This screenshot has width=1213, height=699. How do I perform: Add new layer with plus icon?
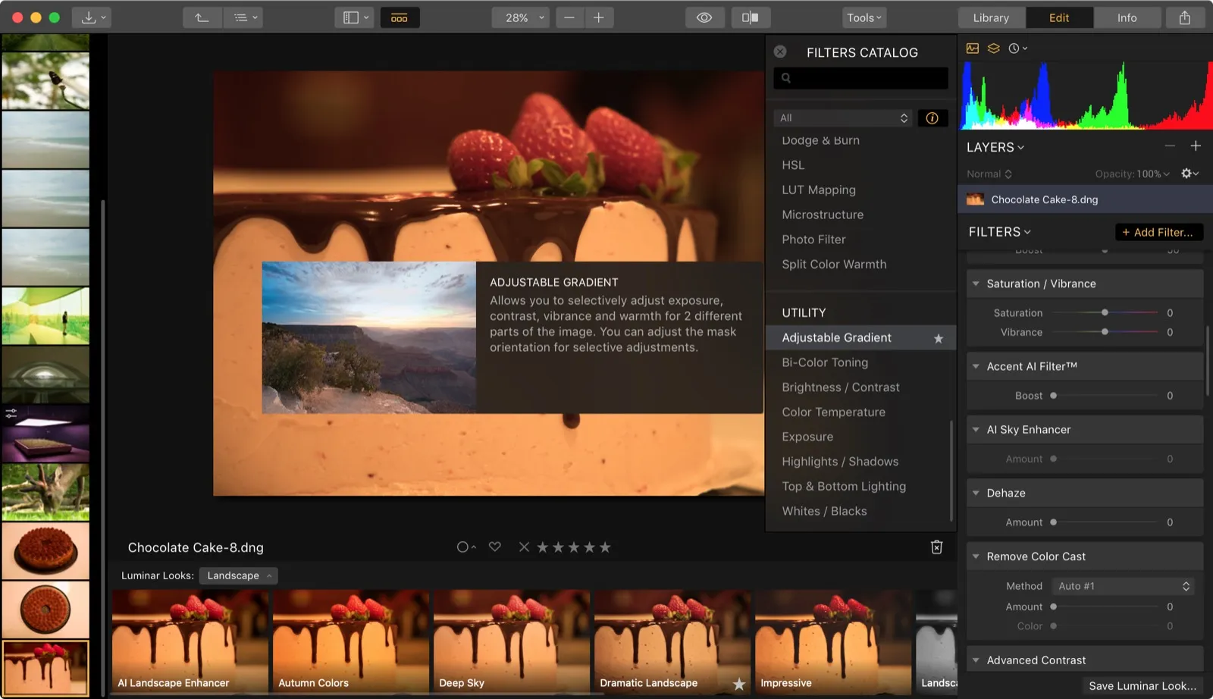coord(1196,146)
